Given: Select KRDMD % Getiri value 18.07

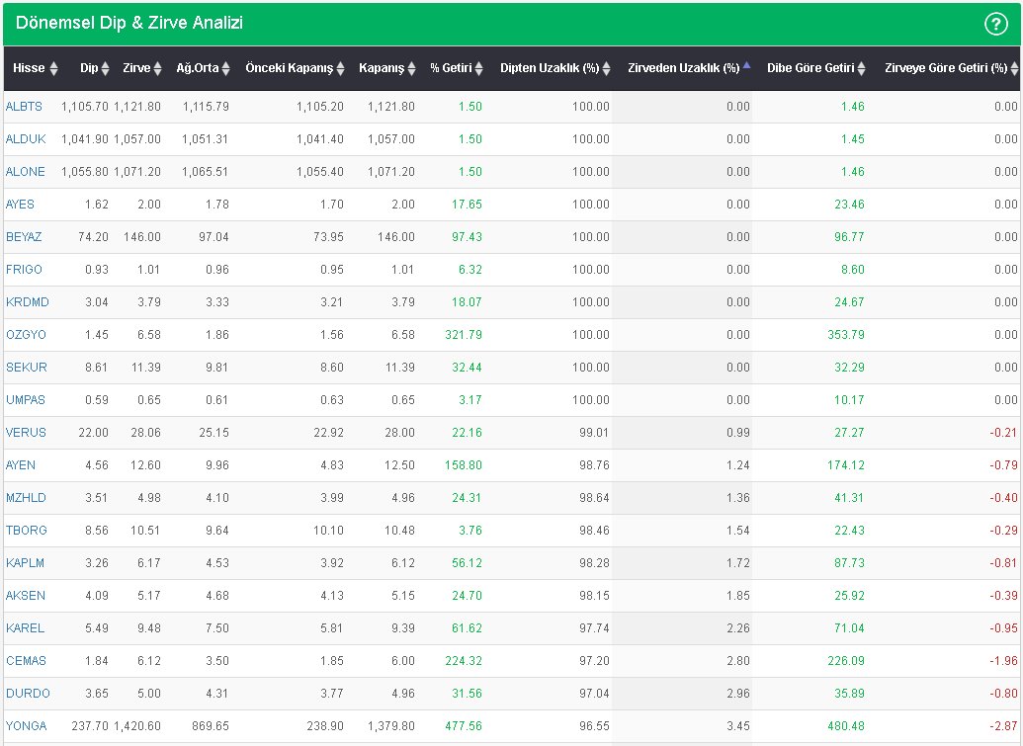Looking at the screenshot, I should [467, 302].
